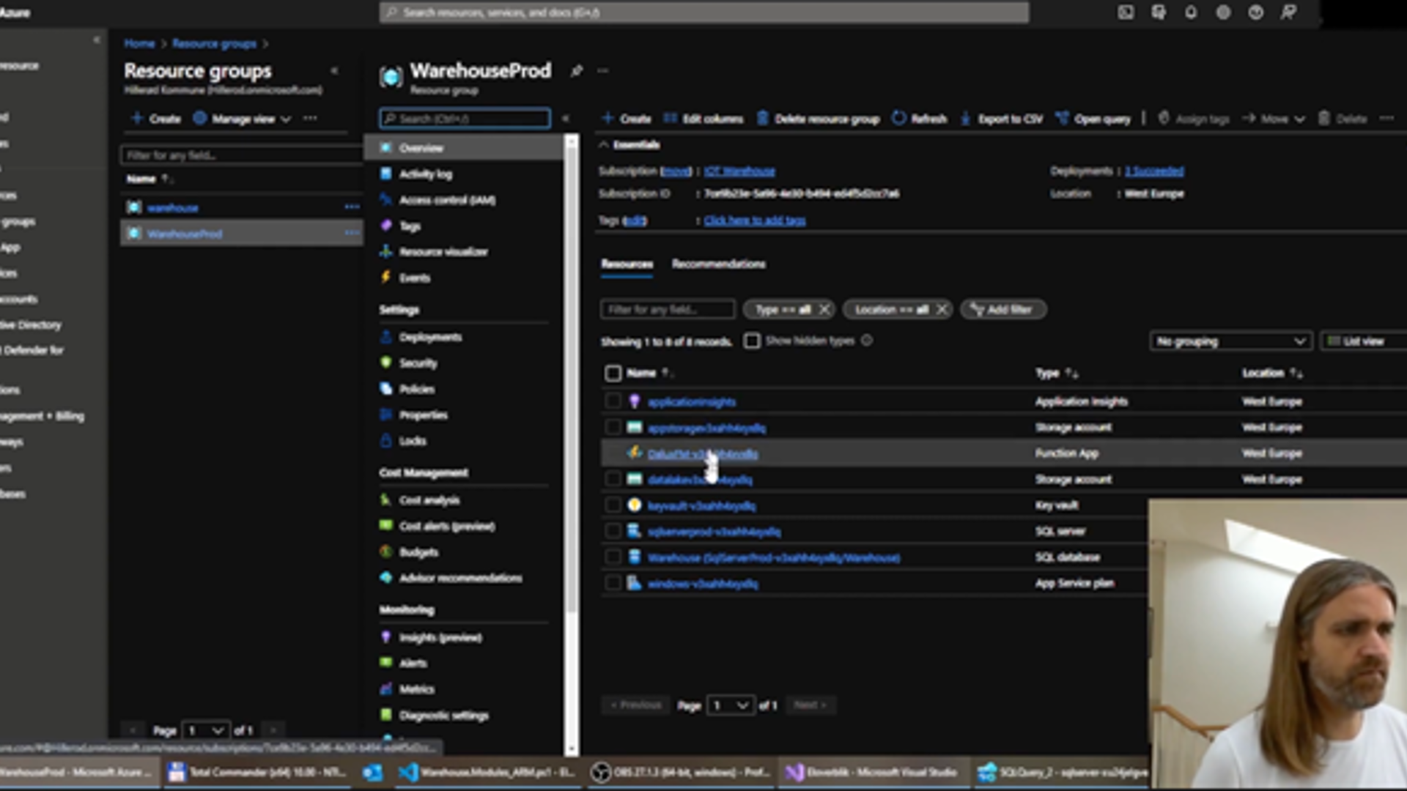Select the Resources tab
1407x791 pixels.
click(627, 264)
